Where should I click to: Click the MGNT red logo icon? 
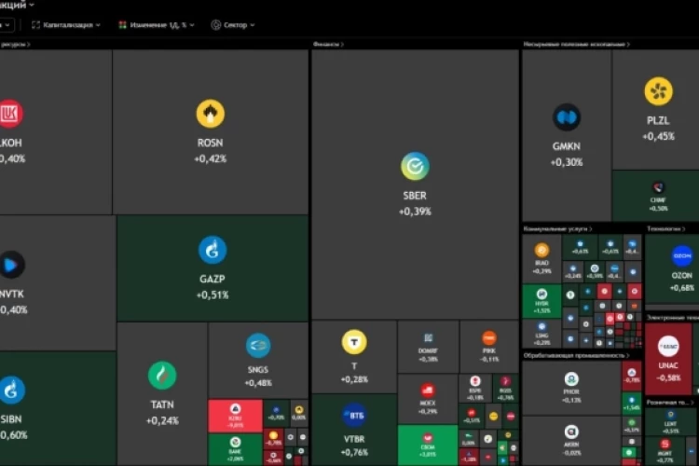[665, 445]
